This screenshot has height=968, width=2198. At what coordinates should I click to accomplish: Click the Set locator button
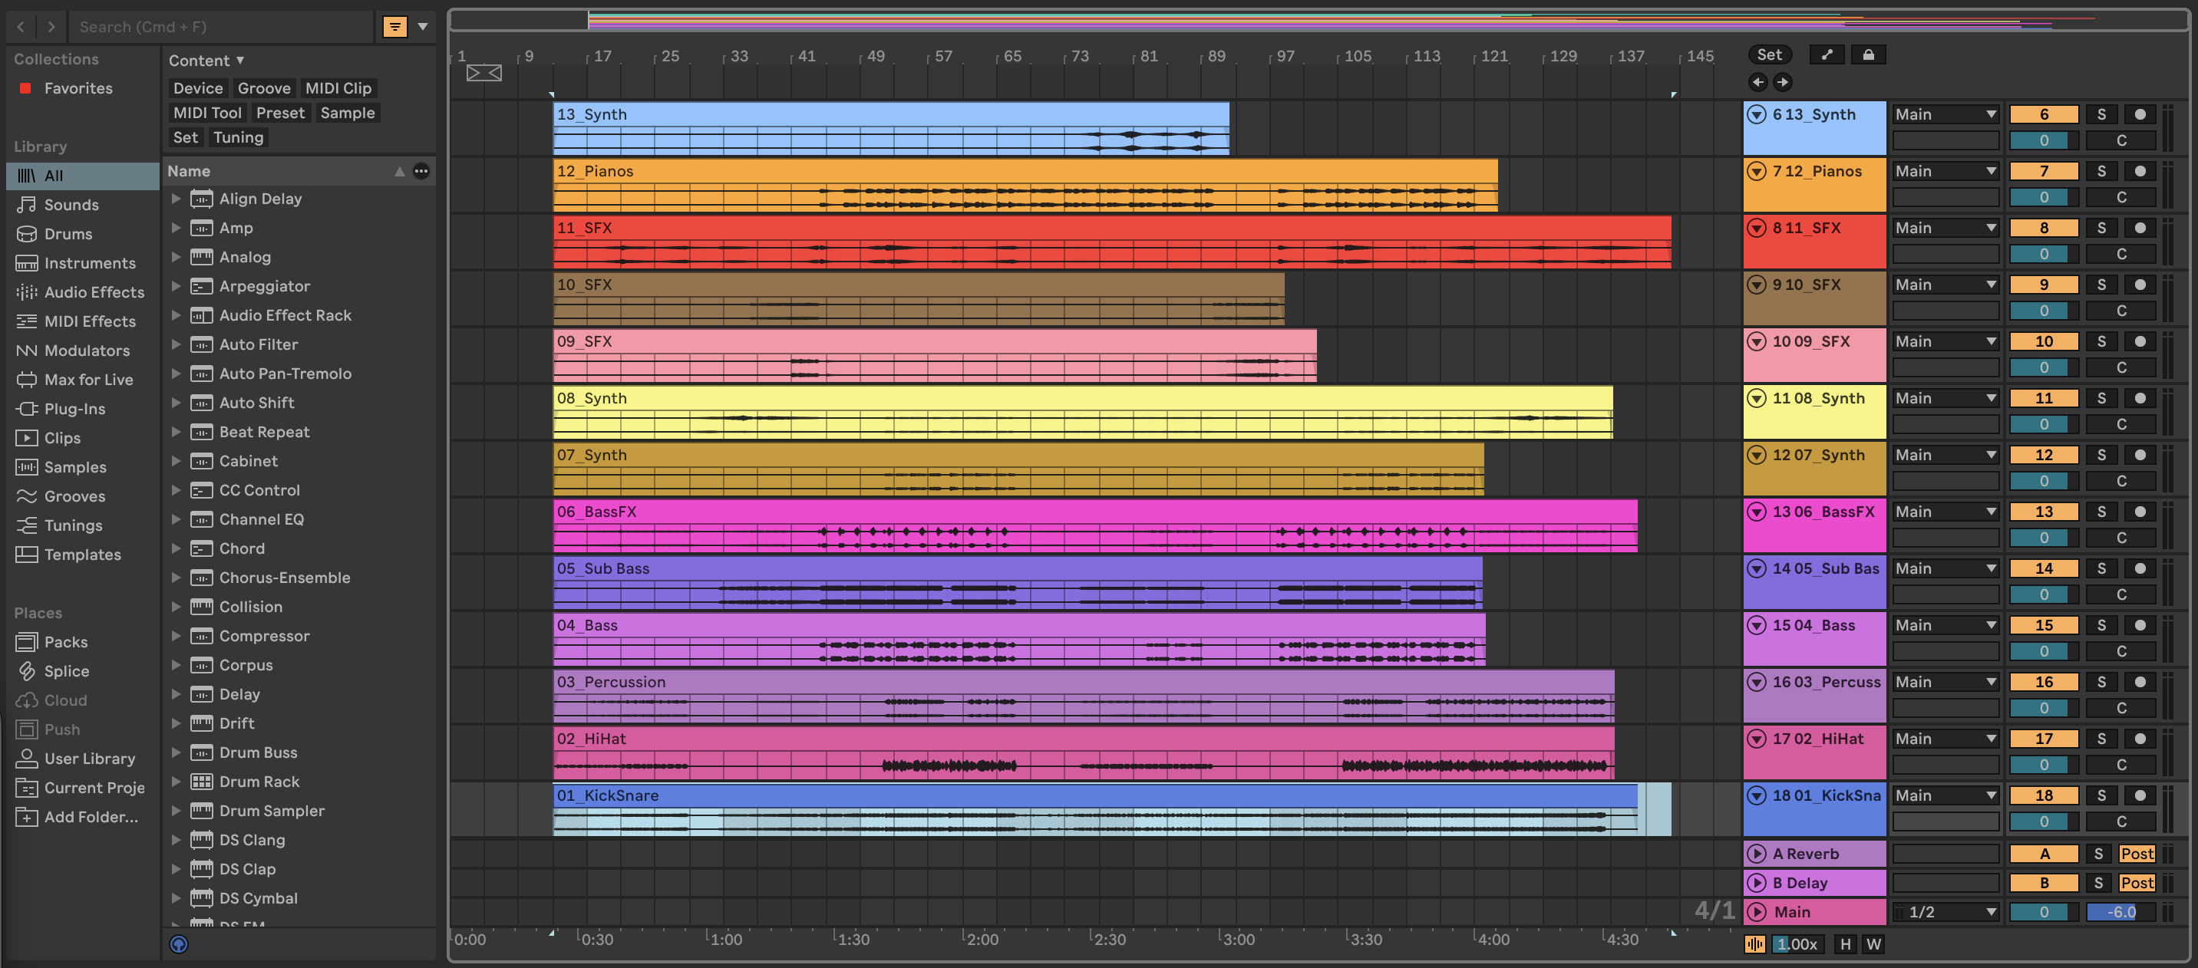point(1769,54)
